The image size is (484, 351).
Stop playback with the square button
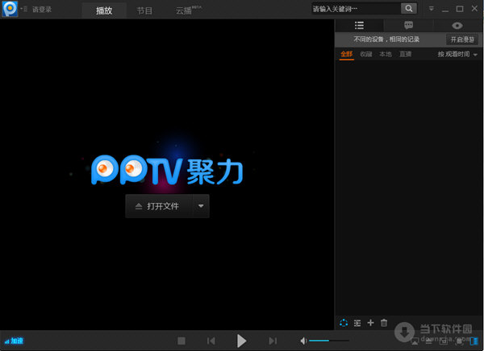(x=181, y=341)
